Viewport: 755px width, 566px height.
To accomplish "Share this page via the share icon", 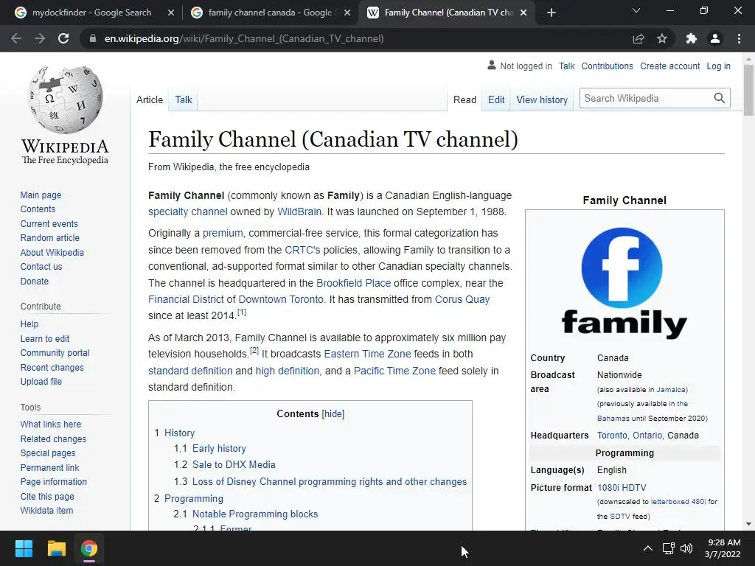I will pyautogui.click(x=639, y=38).
